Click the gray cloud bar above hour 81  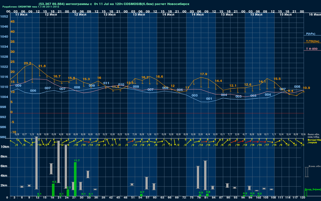point(205,175)
